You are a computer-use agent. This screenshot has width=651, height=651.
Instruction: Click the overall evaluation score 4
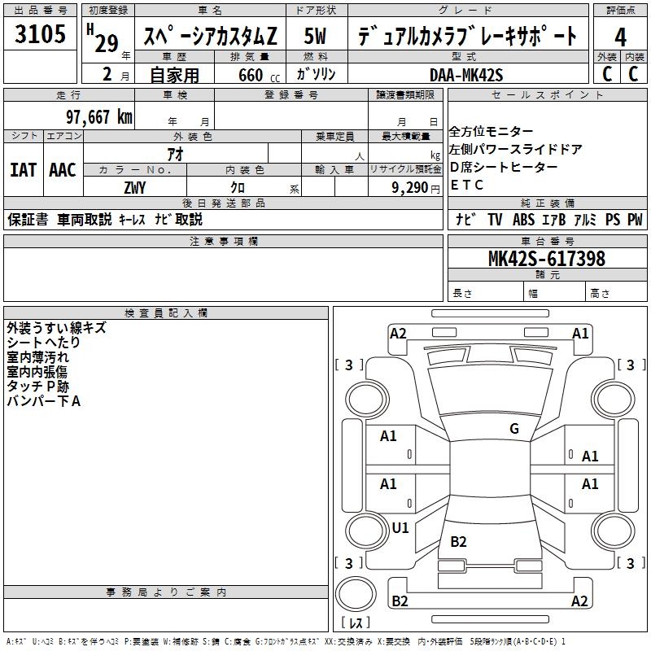620,36
